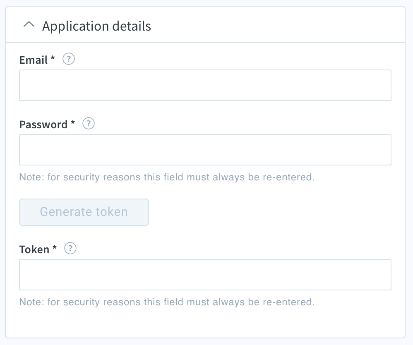Click the question mark beside Email label
413x345 pixels.
(x=68, y=59)
